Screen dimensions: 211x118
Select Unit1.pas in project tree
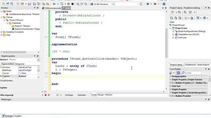tap(182, 38)
